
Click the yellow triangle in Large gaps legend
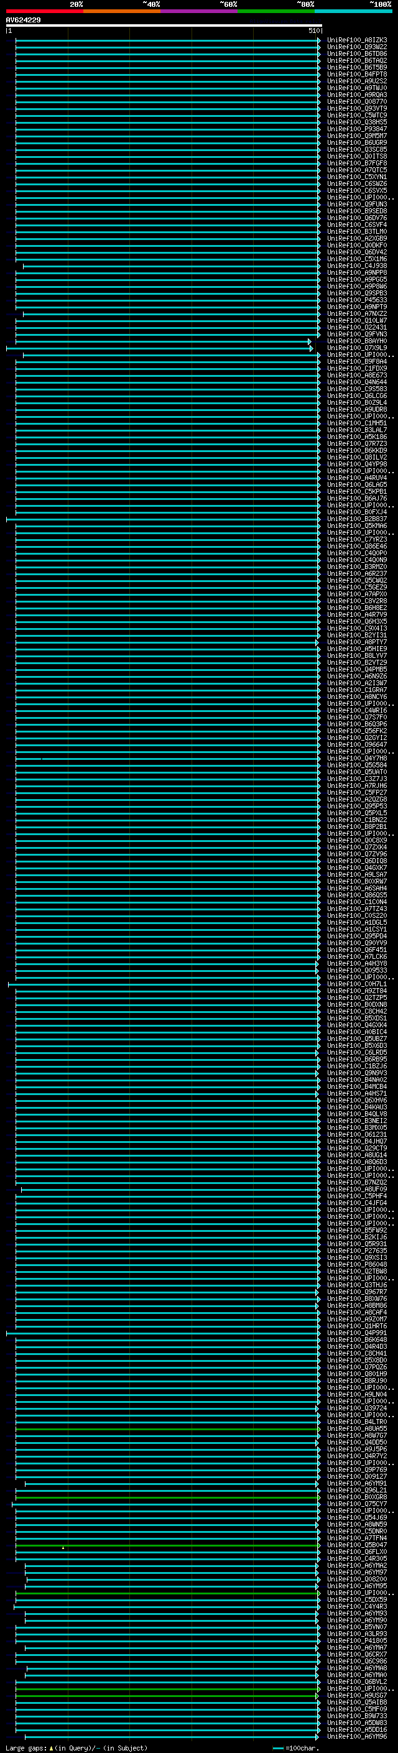pyautogui.click(x=51, y=1748)
